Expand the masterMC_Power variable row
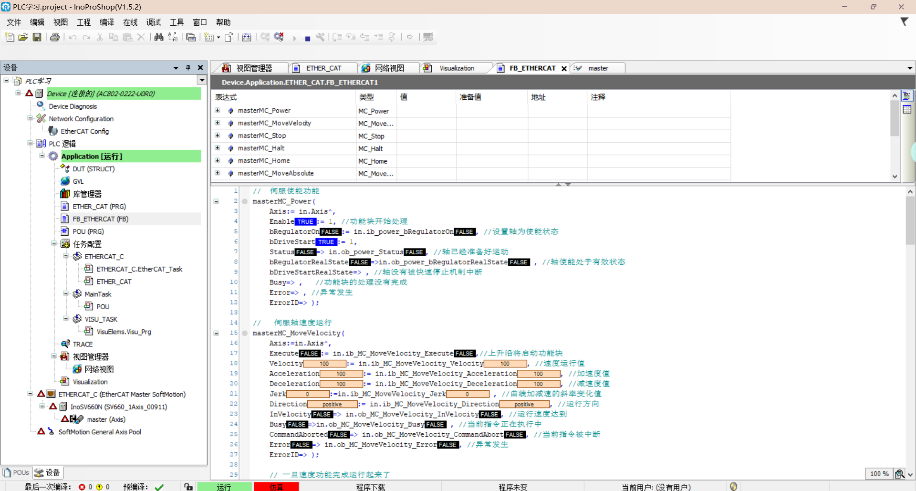 coord(218,110)
